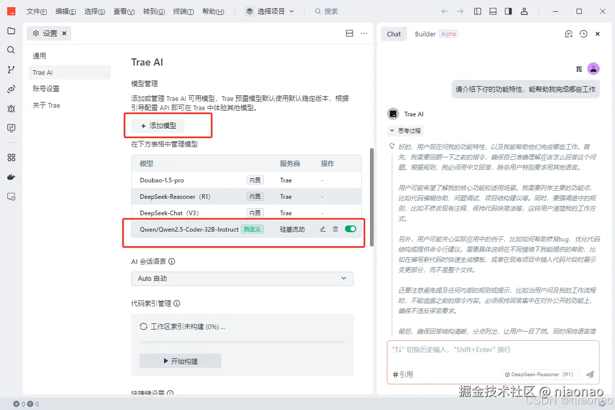615x410 pixels.
Task: Open the model selector showing DeepSeek-Reasoner (R1)
Action: 540,375
